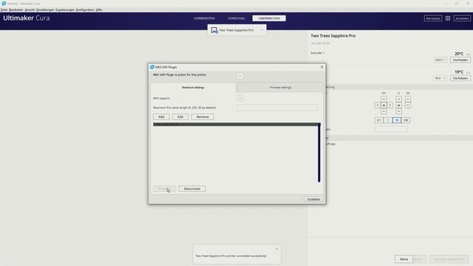473x266 pixels.
Task: Click the G-code command input field
Action: pos(391,129)
